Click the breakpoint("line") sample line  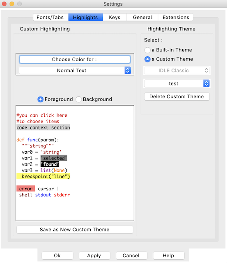point(43,176)
